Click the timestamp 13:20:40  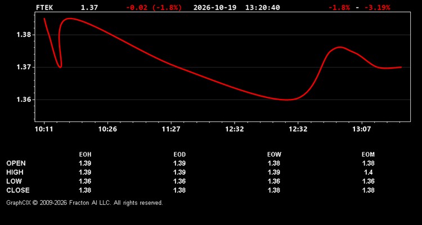coord(262,7)
